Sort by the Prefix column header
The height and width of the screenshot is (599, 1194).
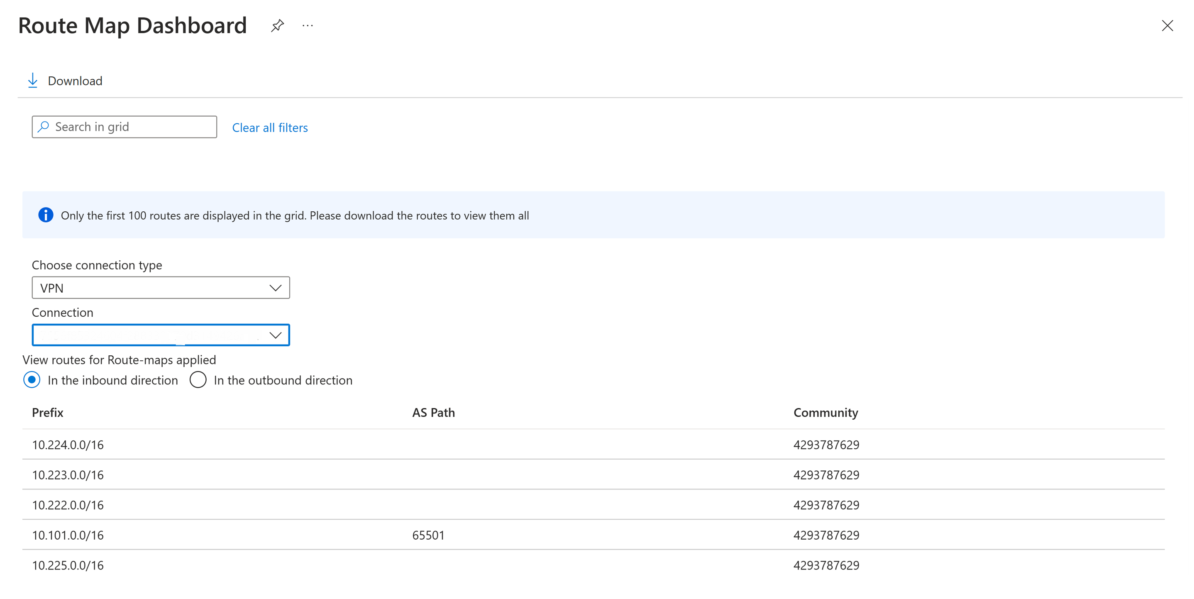48,412
